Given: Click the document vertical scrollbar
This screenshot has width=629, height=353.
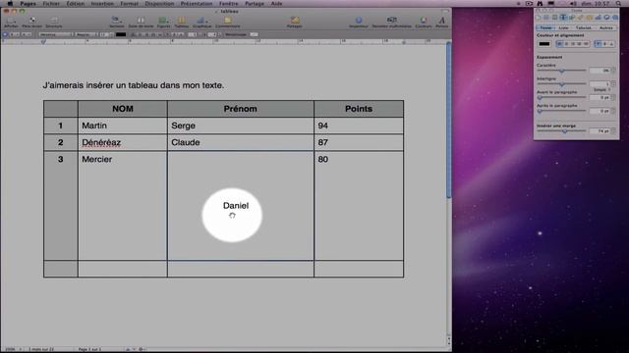Looking at the screenshot, I should point(448,120).
